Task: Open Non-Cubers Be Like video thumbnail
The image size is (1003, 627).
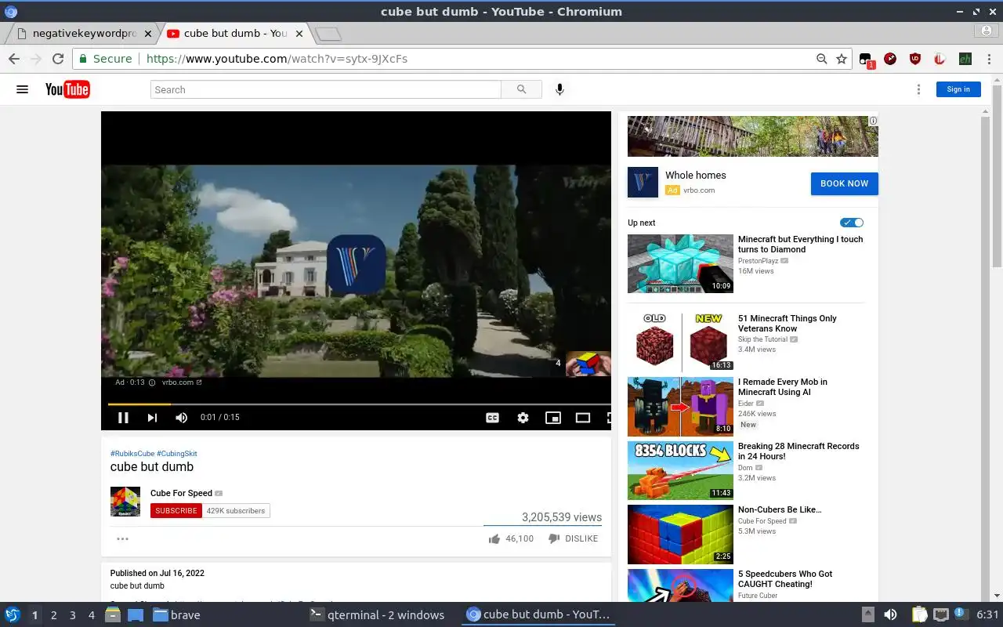Action: (x=680, y=535)
